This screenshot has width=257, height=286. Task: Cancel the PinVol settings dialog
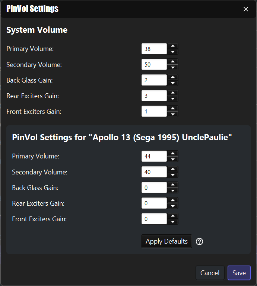[210, 273]
